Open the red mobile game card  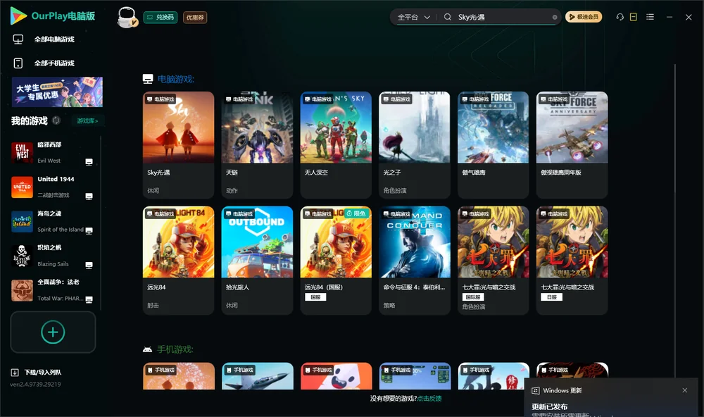(x=336, y=376)
